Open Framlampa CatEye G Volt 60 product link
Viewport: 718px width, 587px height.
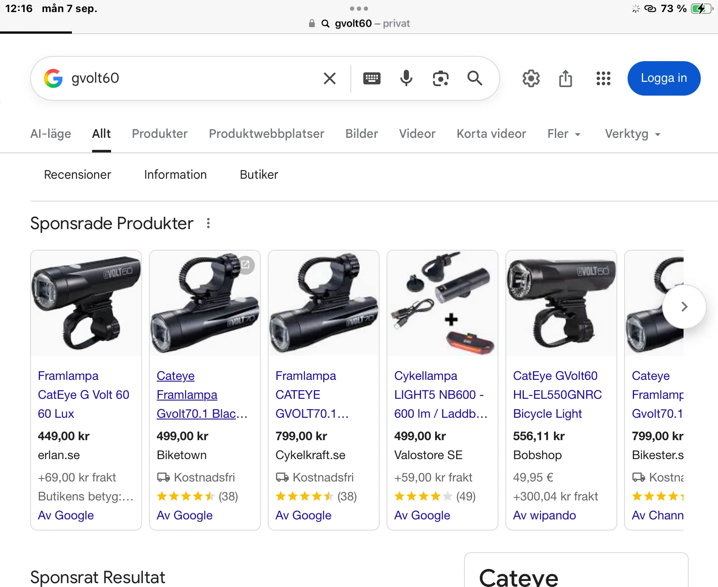pyautogui.click(x=84, y=394)
